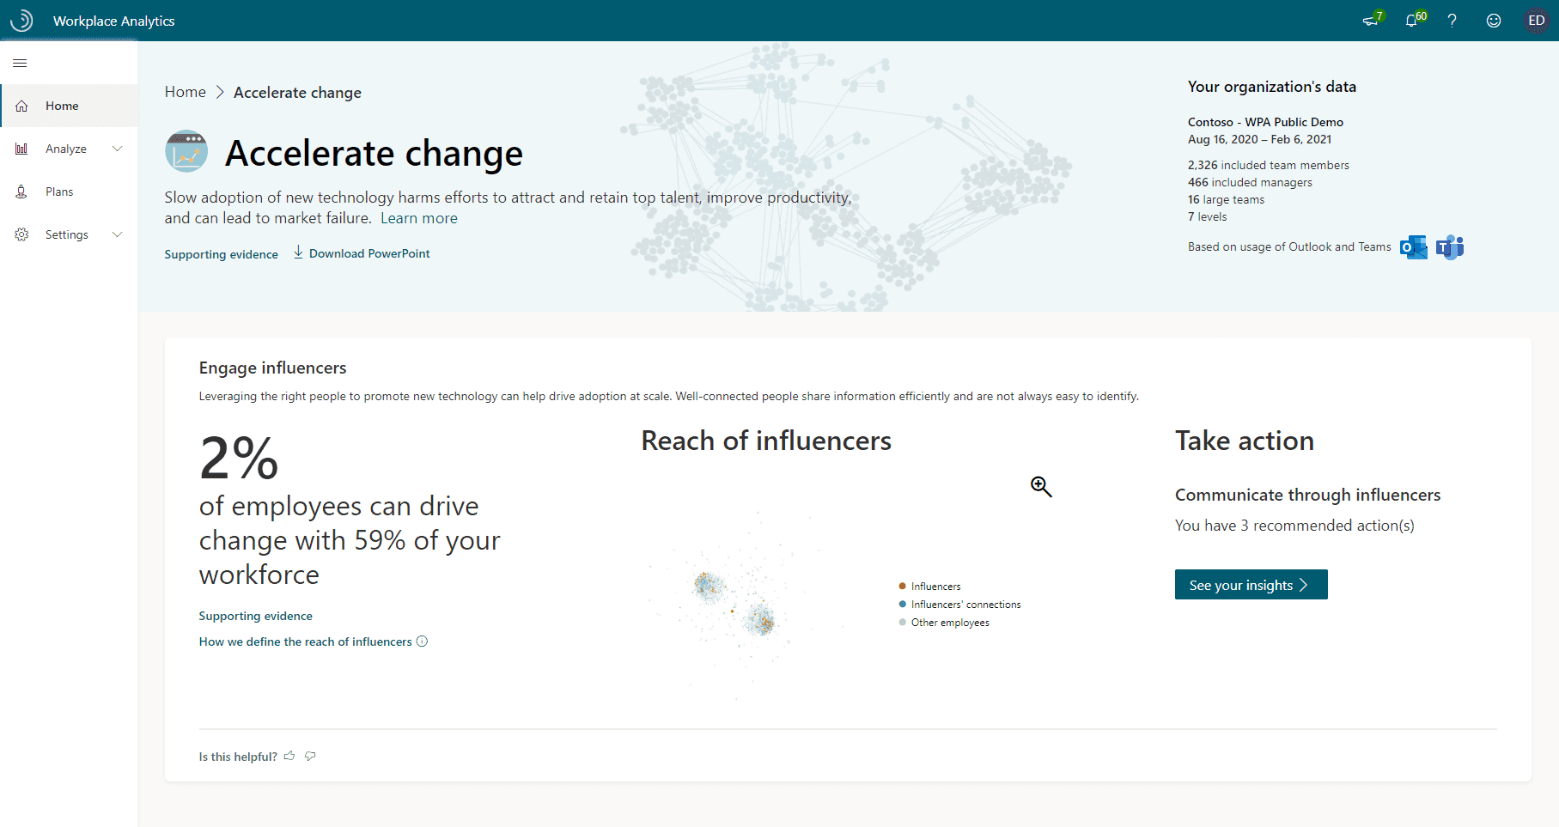Click the thumbs down not helpful icon

pos(310,756)
